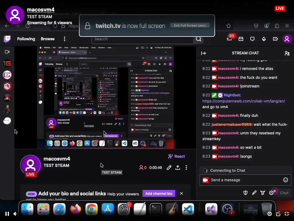The width and height of the screenshot is (294, 221).
Task: Open moderator shield icon below chat
Action: [x=245, y=193]
